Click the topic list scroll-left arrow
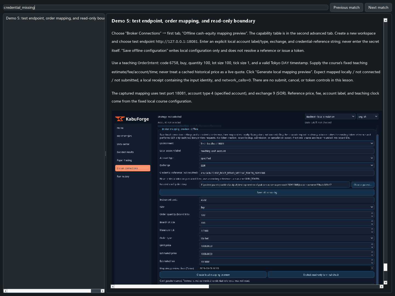Image resolution: width=395 pixels, height=296 pixels. pyautogui.click(x=5, y=291)
